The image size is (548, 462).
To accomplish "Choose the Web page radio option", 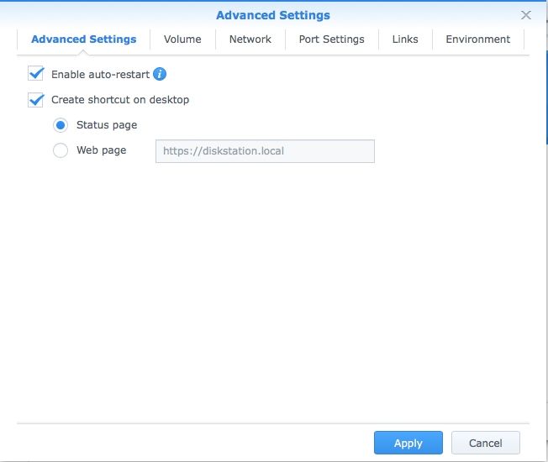I will coord(61,150).
